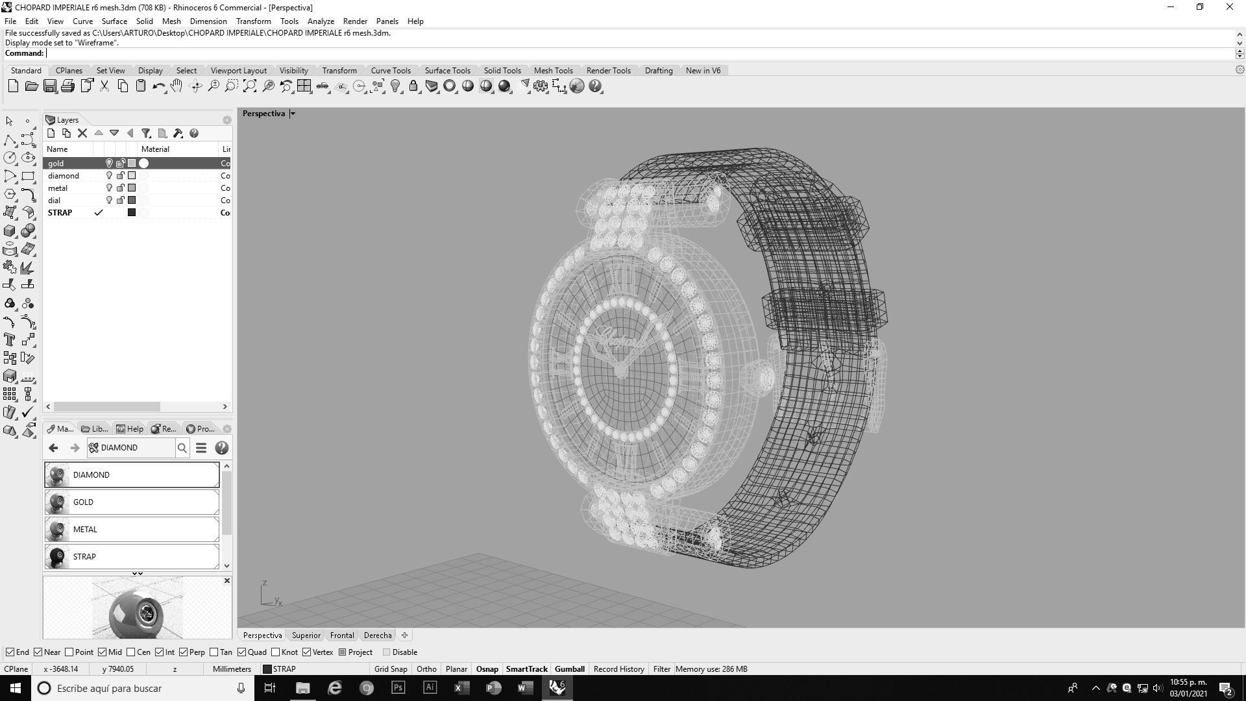Toggle the Vertex osnap checkbox
Screen dimensions: 1246x701
click(x=307, y=652)
